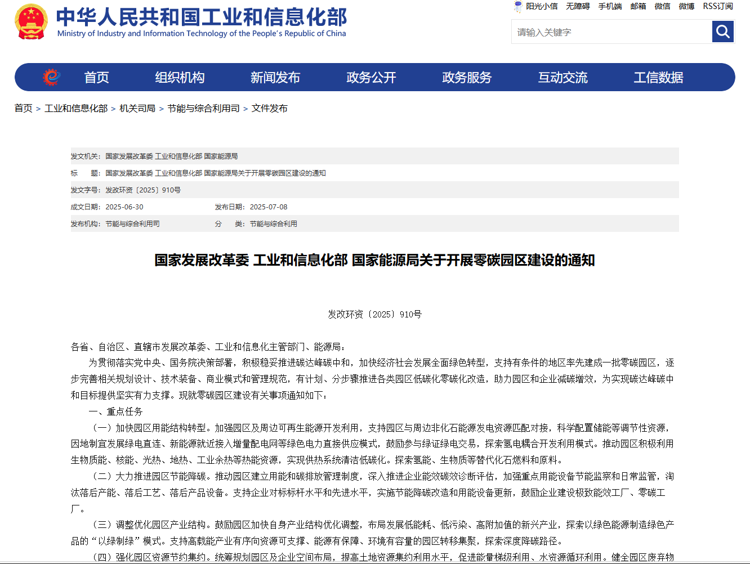Click the 邮箱 link at top
750x564 pixels.
[638, 6]
